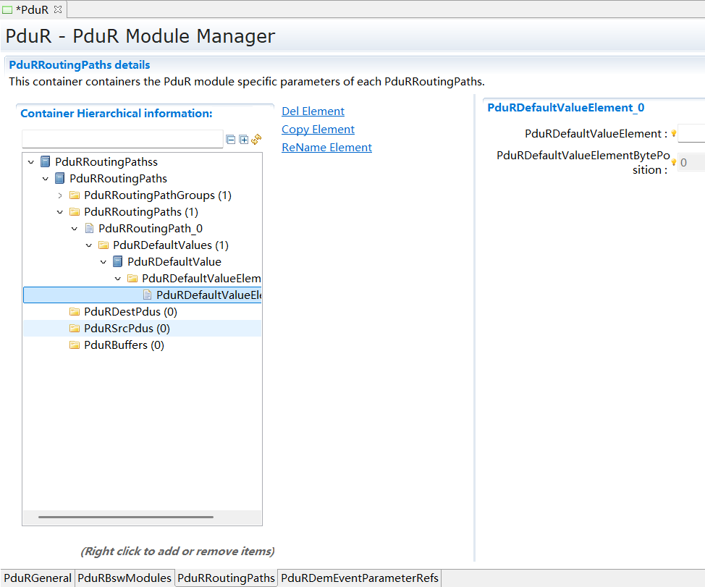Screen dimensions: 705x587
Task: Click the gold link-with-editor arrows icon
Action: 256,139
